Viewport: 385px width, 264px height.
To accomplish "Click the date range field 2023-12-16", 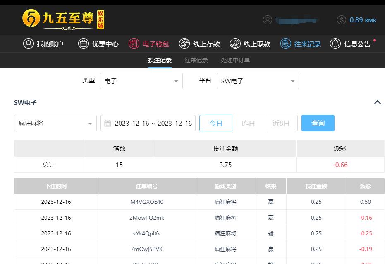I will [148, 123].
